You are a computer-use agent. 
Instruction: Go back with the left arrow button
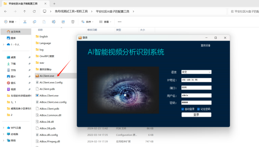click(x=6, y=11)
